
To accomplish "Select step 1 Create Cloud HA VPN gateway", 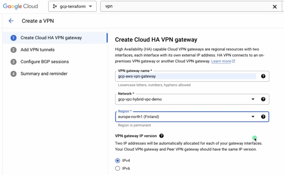I will (55, 38).
